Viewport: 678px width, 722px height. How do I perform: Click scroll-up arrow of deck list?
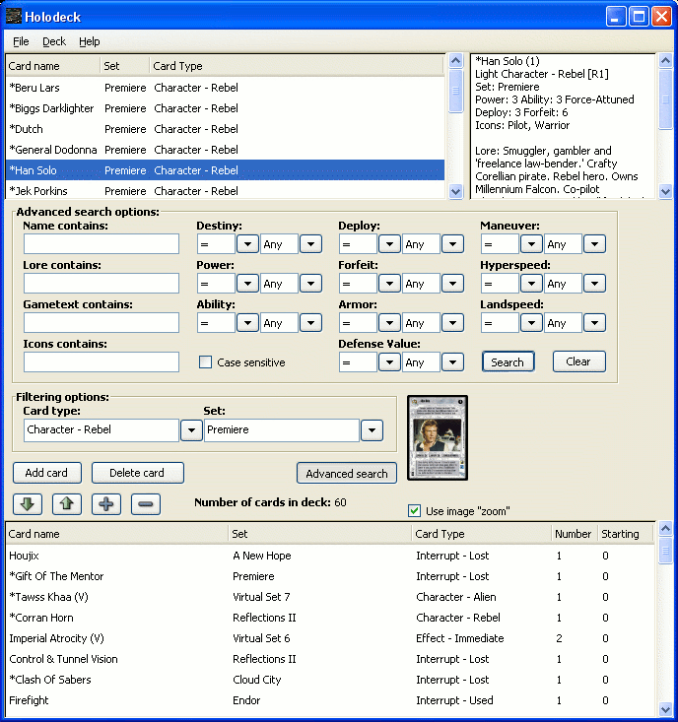(x=665, y=529)
